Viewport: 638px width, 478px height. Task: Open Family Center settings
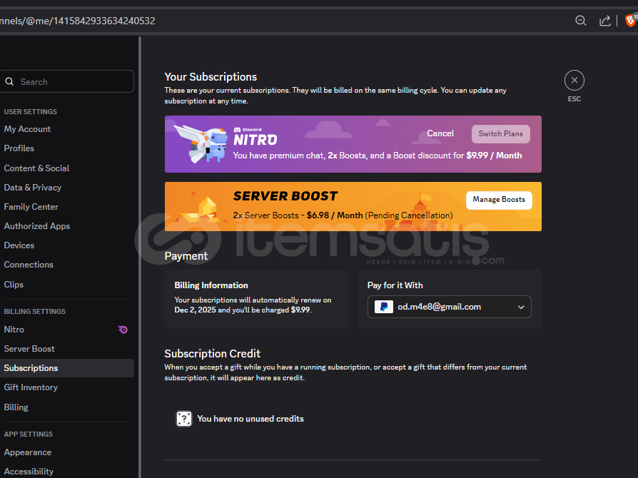coord(31,207)
